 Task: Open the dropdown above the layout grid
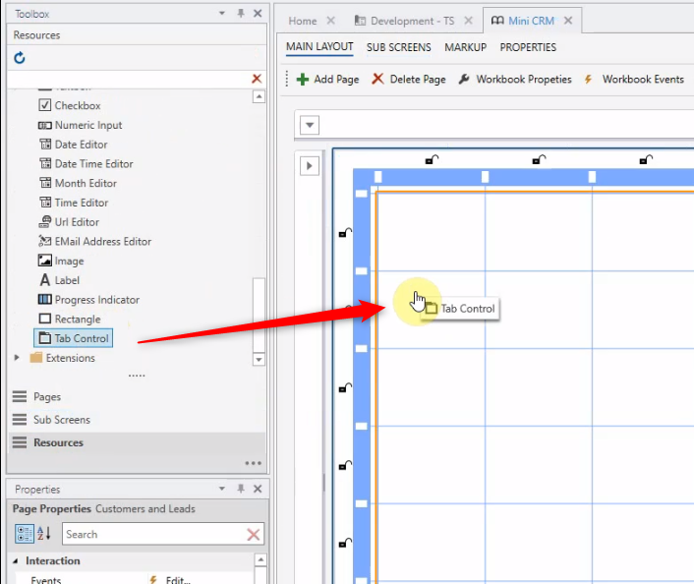[310, 125]
